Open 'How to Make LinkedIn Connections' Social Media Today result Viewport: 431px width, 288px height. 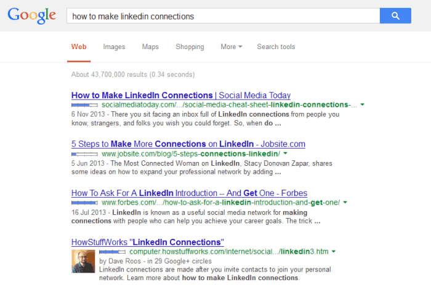tap(181, 95)
